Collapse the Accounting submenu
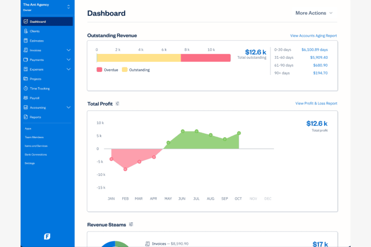This screenshot has width=371, height=247. click(68, 107)
